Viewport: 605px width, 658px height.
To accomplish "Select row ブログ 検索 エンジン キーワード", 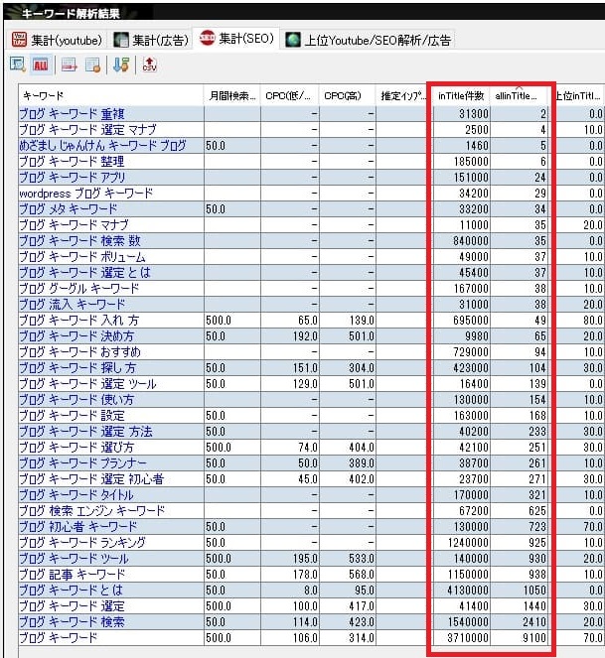I will pos(311,511).
